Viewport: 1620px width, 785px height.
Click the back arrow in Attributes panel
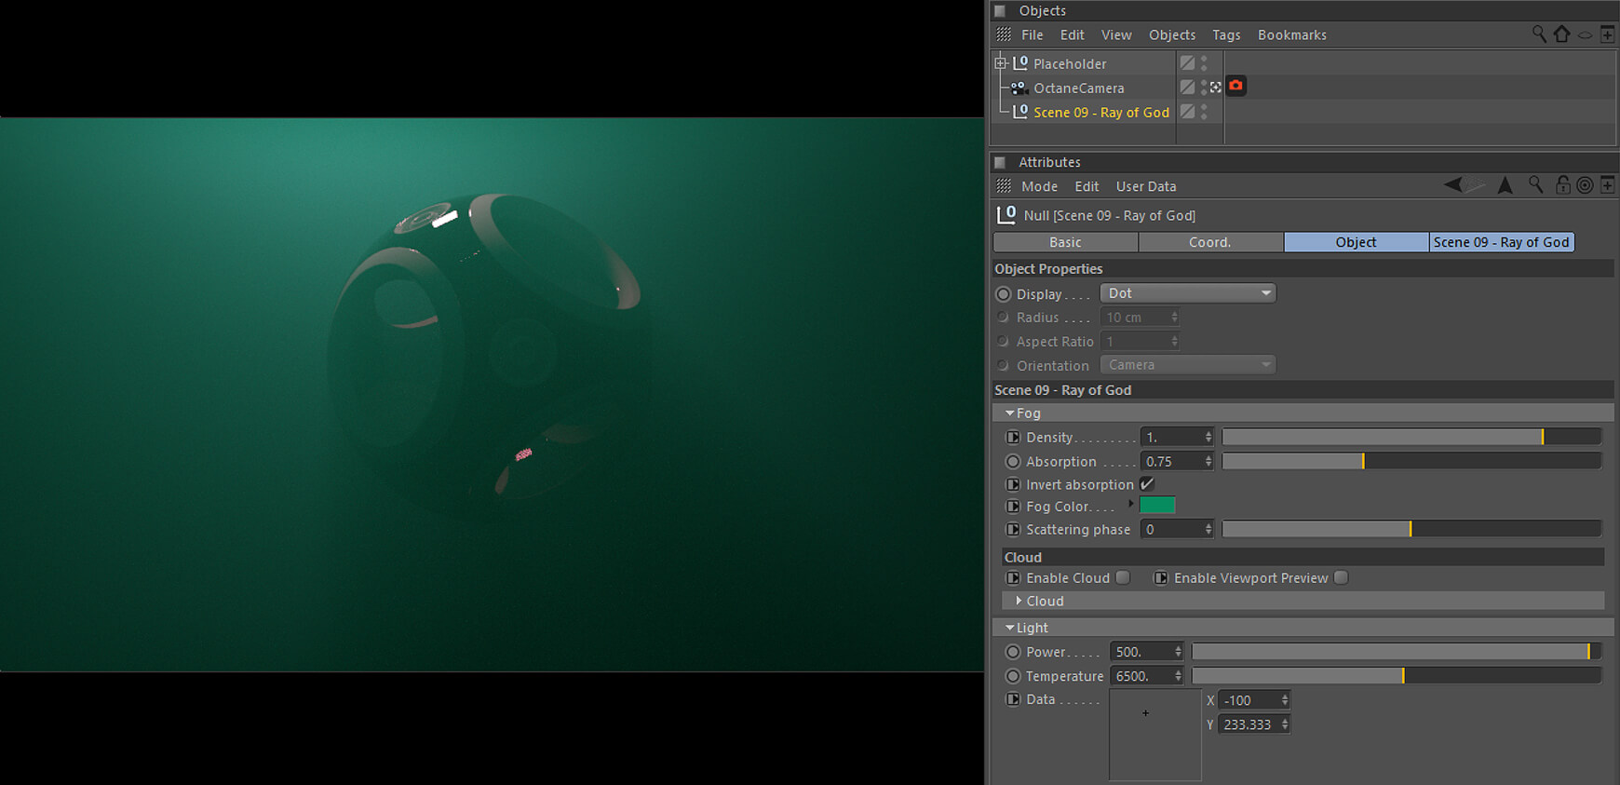point(1452,185)
